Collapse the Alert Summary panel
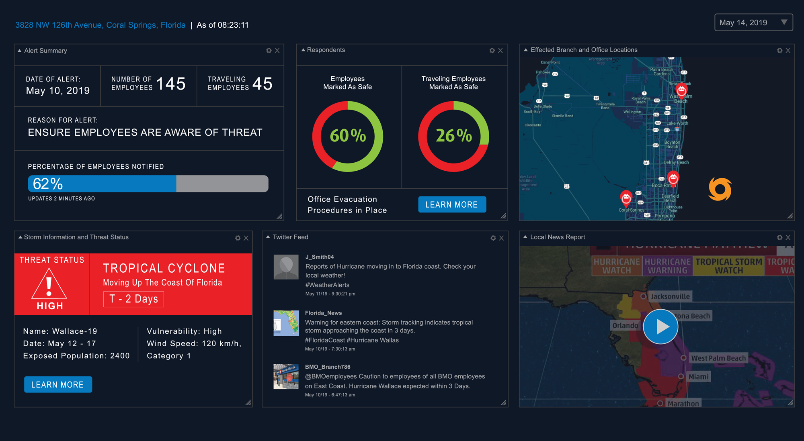 point(19,51)
